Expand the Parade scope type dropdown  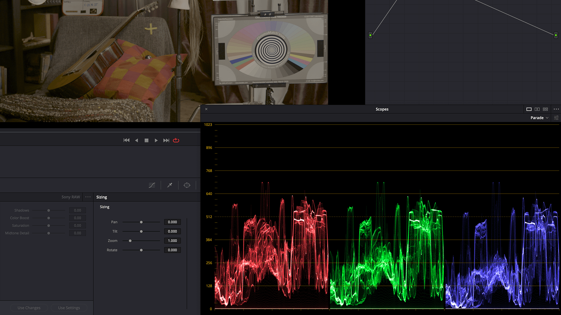pyautogui.click(x=539, y=118)
